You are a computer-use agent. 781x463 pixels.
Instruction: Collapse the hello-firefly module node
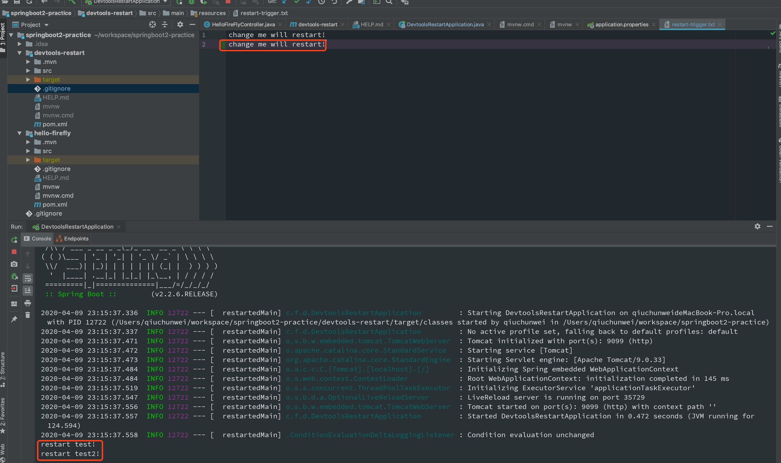pos(19,133)
